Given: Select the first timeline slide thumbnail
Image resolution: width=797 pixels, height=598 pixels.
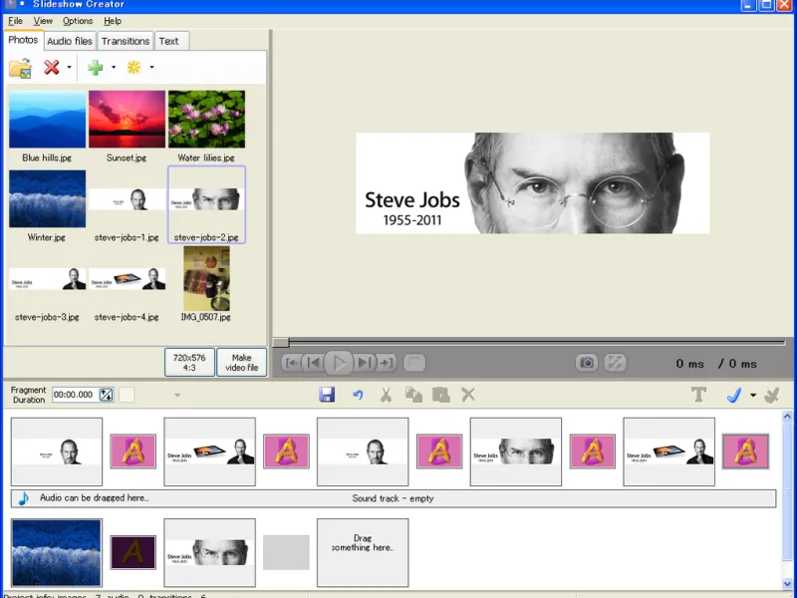Looking at the screenshot, I should [x=57, y=451].
